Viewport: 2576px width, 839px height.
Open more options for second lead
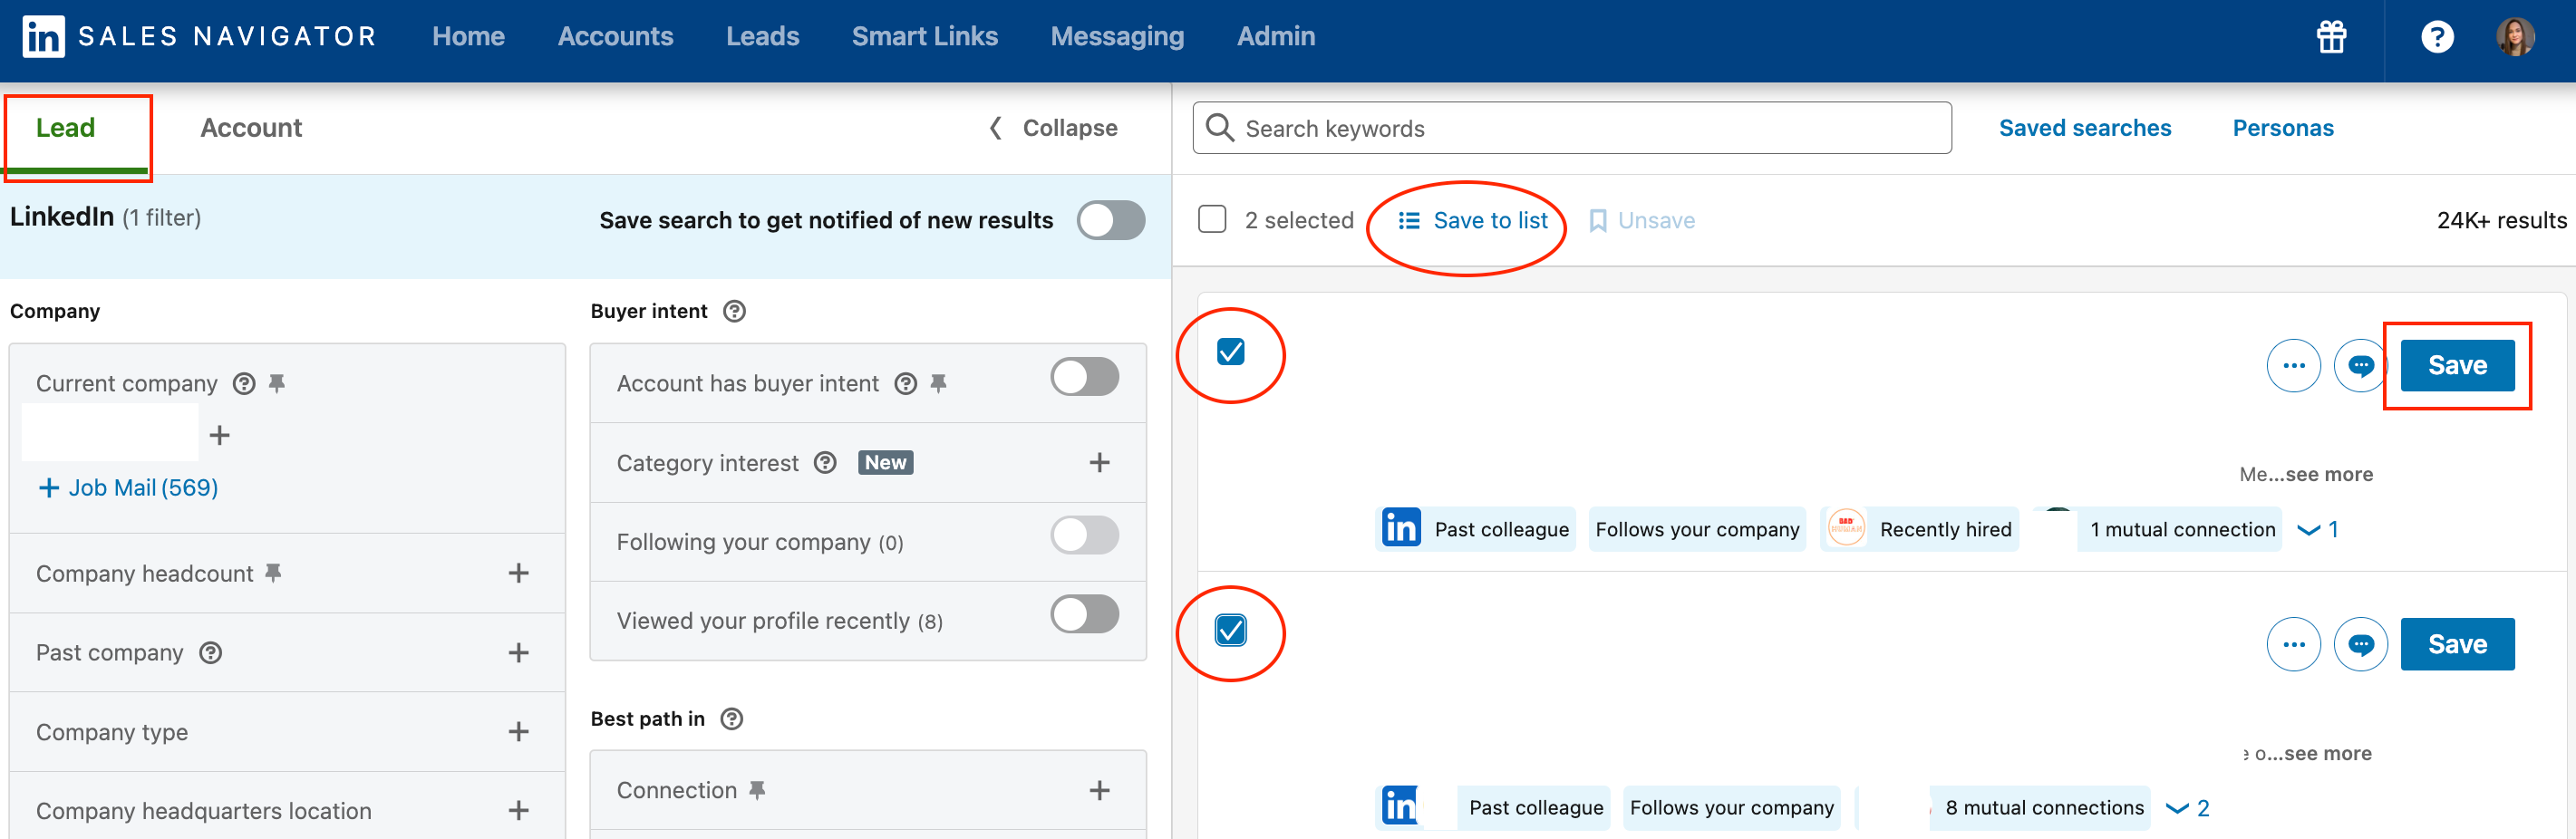[2293, 643]
